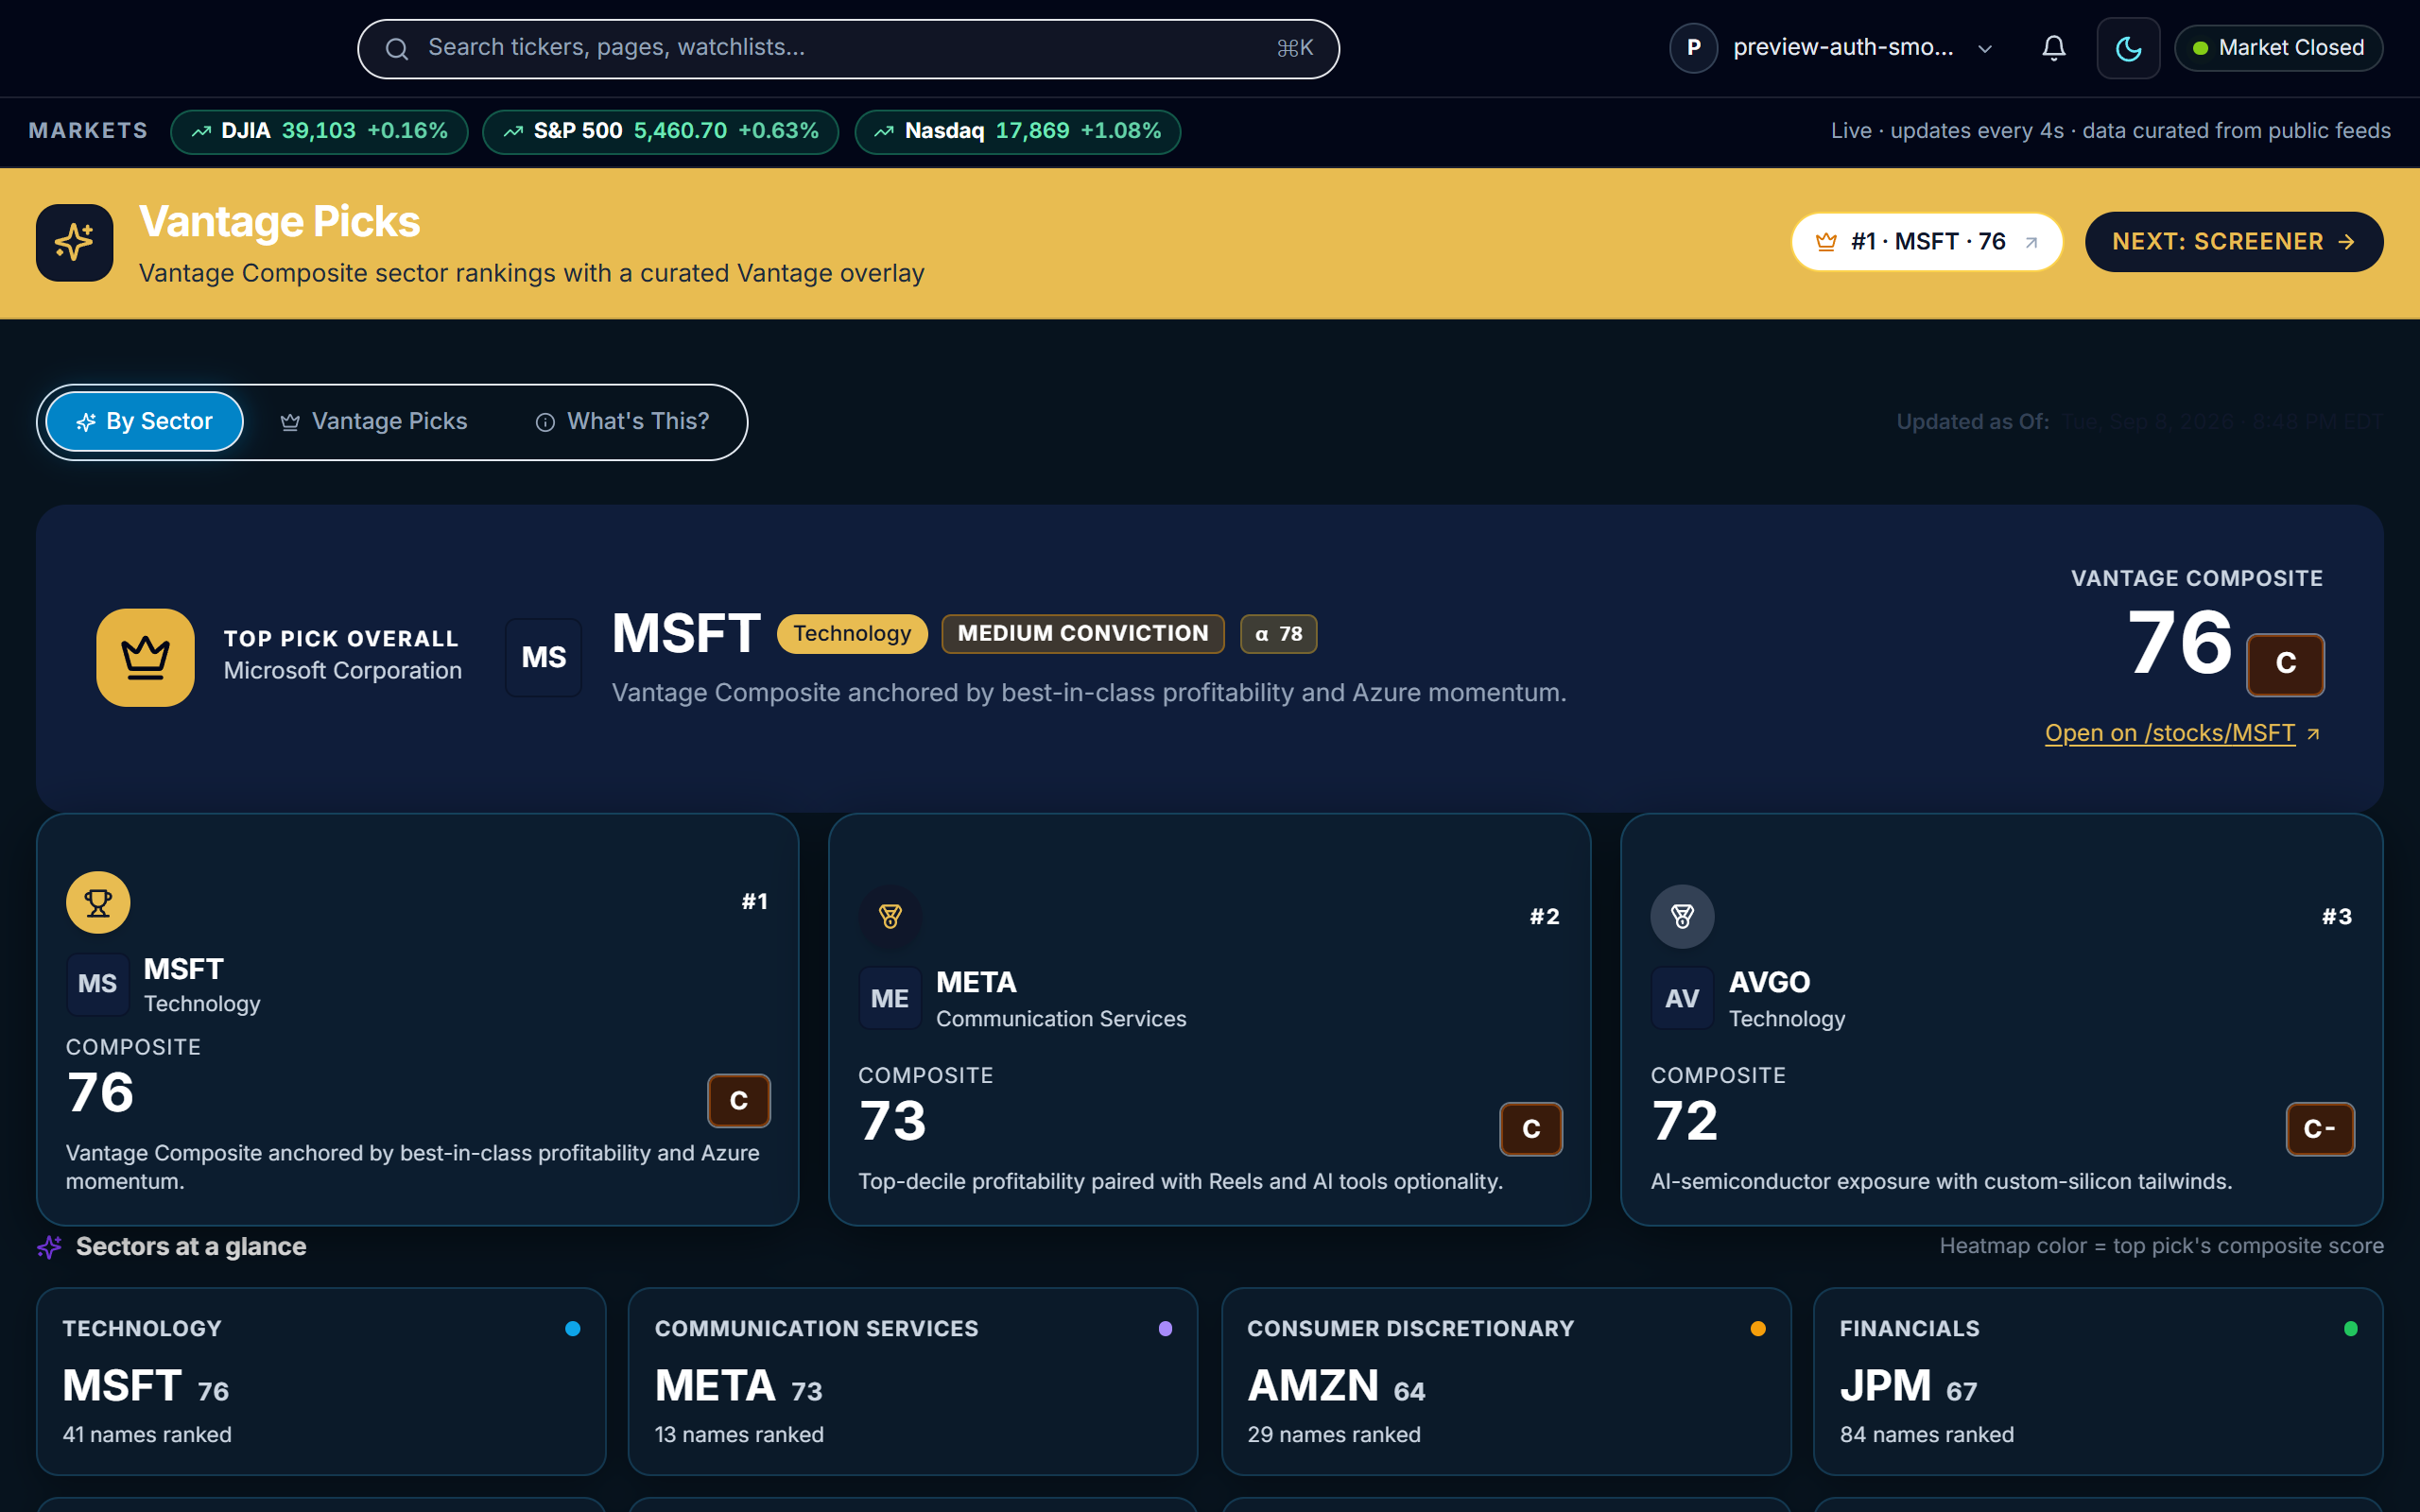Click the #3 medal icon on AVGO card

1682,916
